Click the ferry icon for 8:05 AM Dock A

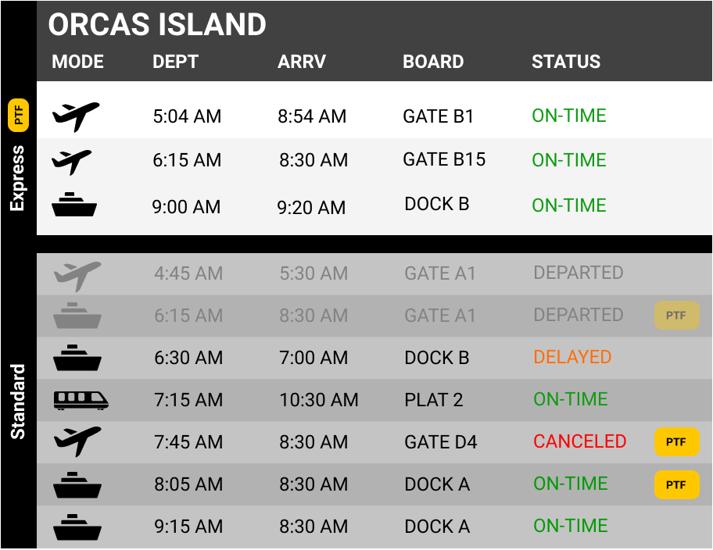tap(77, 484)
